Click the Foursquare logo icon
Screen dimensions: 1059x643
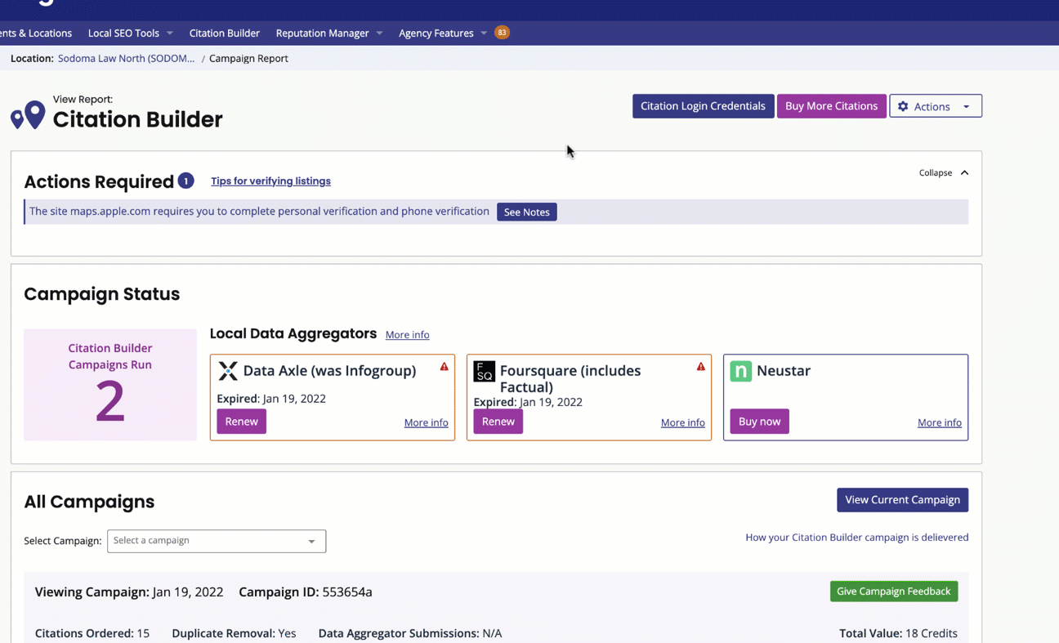pyautogui.click(x=485, y=371)
